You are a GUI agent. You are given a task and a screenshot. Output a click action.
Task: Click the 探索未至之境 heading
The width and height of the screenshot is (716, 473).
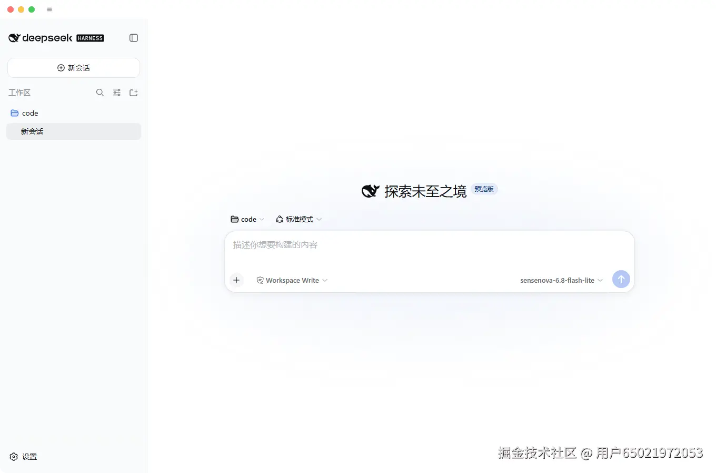425,191
